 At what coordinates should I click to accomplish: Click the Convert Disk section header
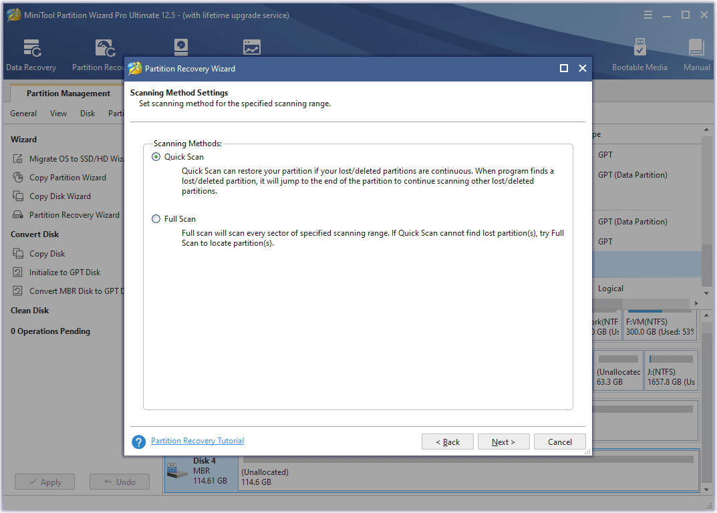click(35, 234)
